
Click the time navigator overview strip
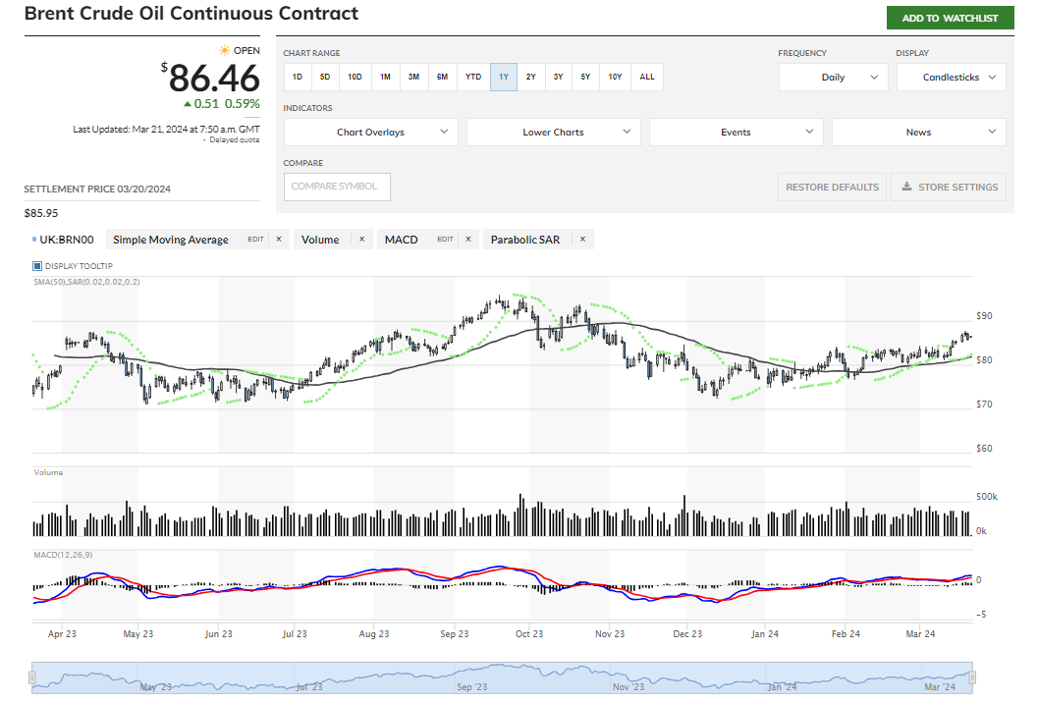[x=503, y=677]
